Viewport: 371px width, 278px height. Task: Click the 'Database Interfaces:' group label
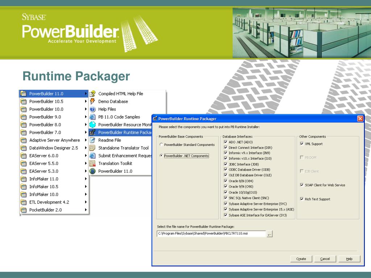(238, 136)
